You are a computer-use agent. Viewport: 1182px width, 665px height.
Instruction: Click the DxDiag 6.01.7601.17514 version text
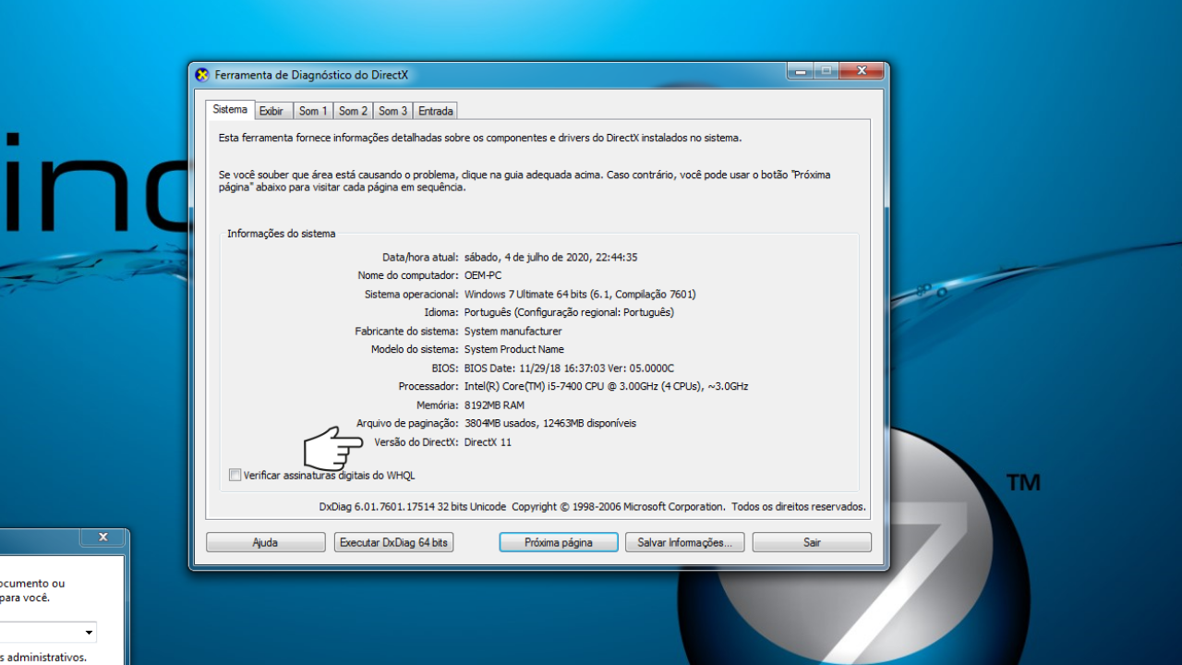point(413,507)
